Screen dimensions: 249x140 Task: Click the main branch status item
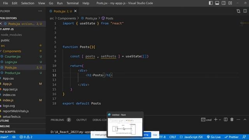coord(4,137)
